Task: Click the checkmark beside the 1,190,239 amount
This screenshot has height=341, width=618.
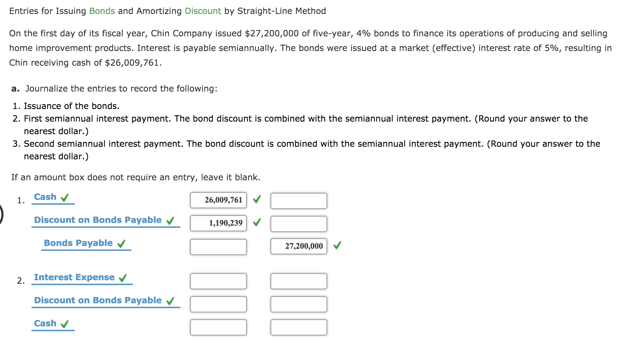Action: pyautogui.click(x=257, y=223)
